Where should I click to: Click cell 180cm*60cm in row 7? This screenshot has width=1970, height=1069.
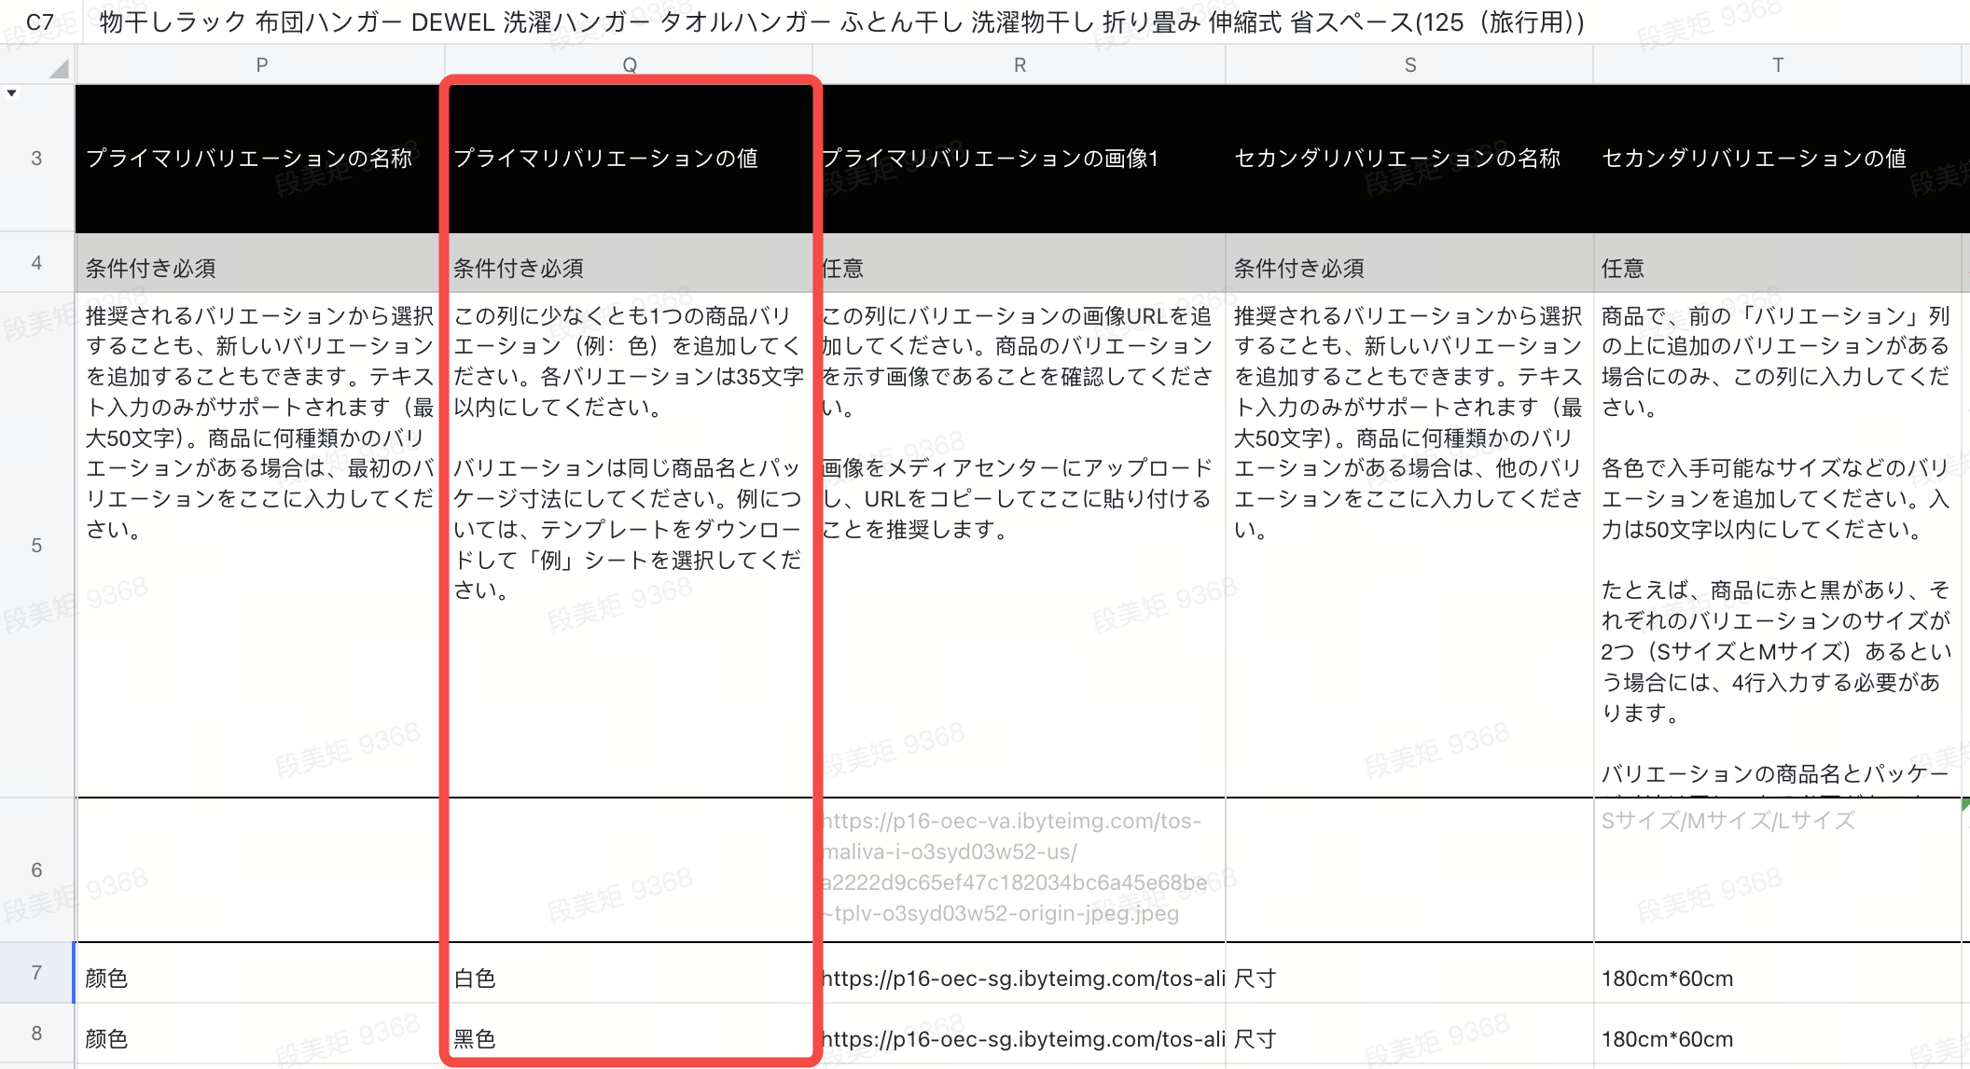point(1778,973)
